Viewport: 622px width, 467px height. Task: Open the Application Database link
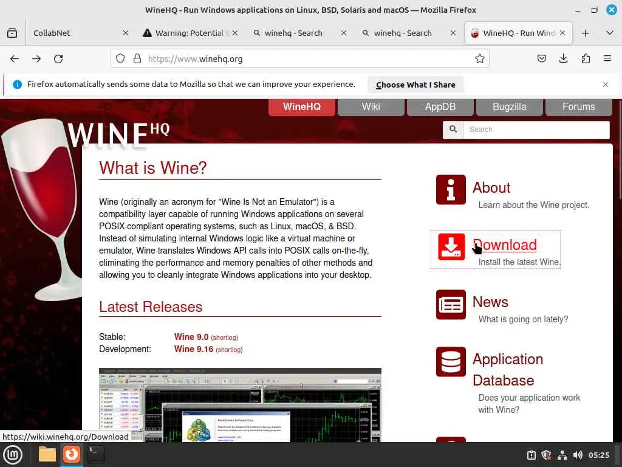(507, 370)
